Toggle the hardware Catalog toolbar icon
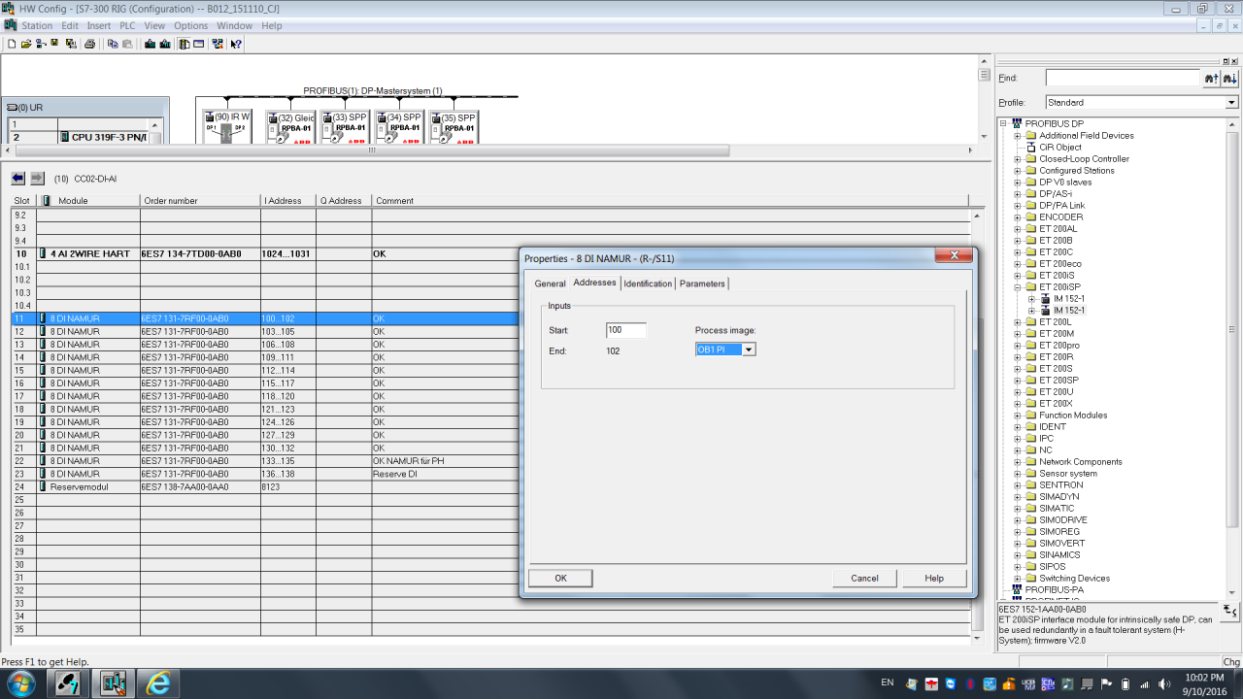Screen dimensions: 1243x699 [183, 44]
